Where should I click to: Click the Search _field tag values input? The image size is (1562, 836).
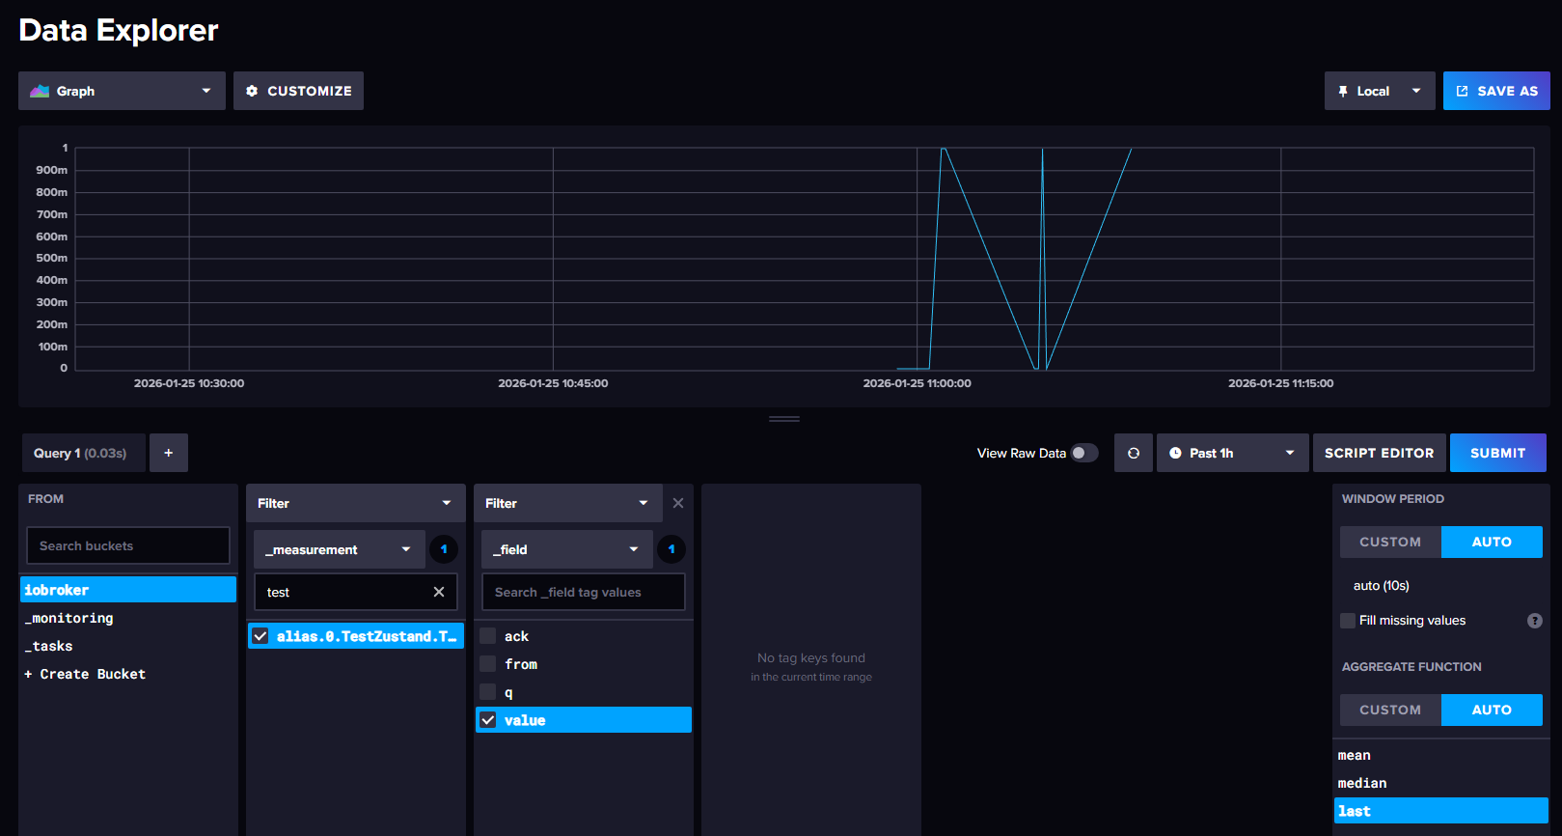click(584, 592)
